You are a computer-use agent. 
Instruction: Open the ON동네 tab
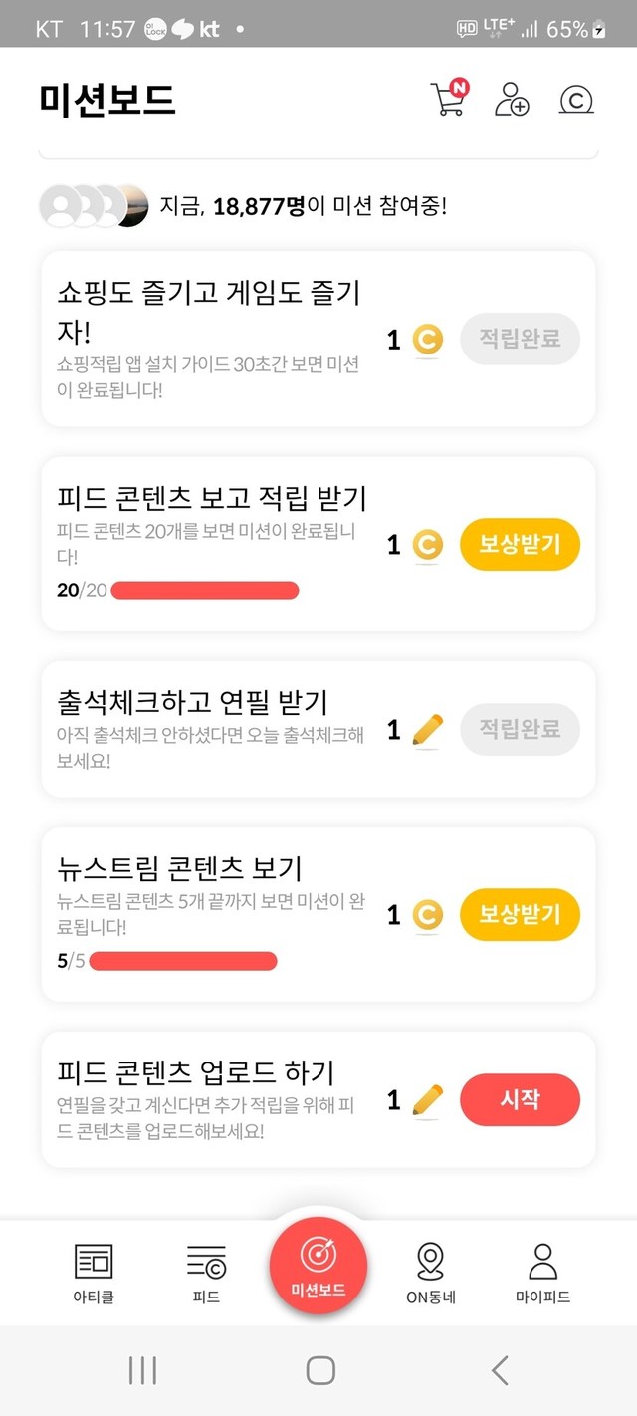[430, 1272]
